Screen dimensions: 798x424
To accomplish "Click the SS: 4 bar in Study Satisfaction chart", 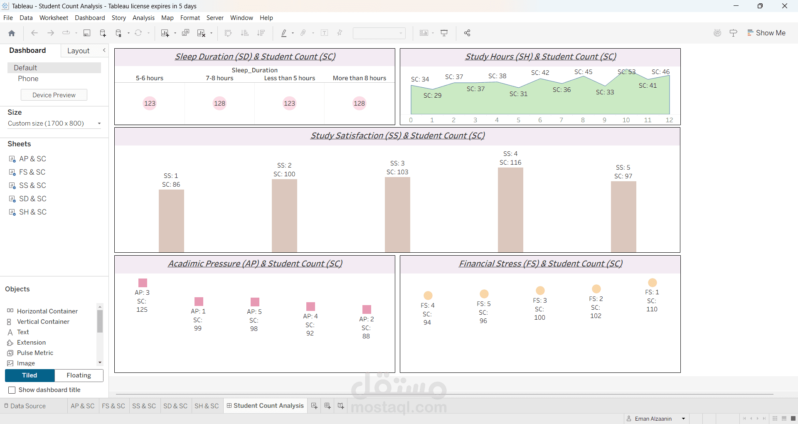I will click(x=510, y=210).
